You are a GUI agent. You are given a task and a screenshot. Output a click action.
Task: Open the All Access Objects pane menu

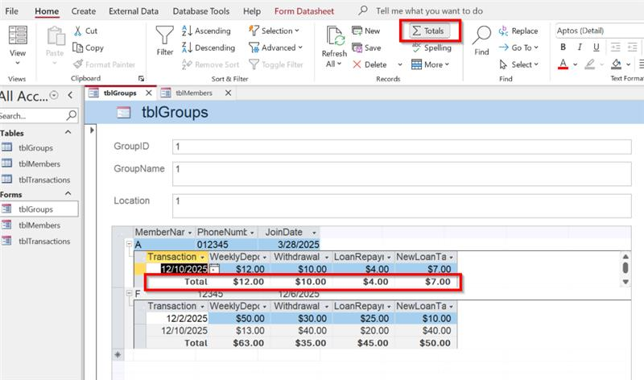click(x=54, y=95)
